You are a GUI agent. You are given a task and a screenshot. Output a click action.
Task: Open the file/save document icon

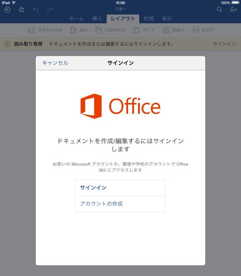click(21, 9)
